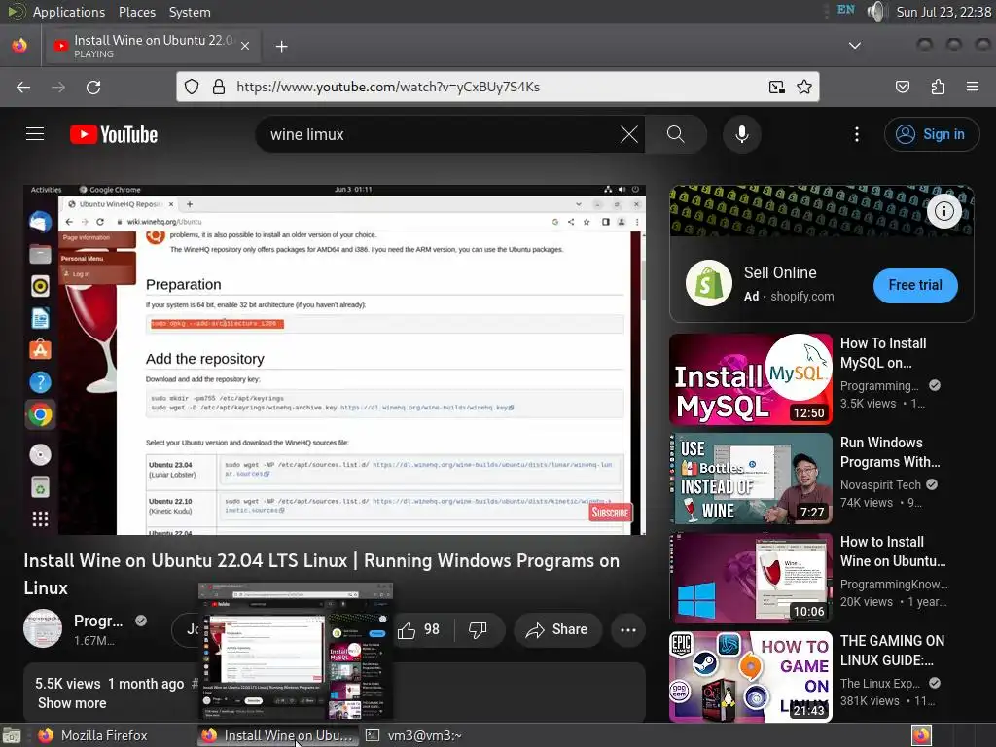Click the ad info circle icon
This screenshot has width=996, height=747.
943,211
